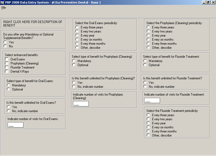Select Every six months for Oral Exams periodicity
Viewport: 216px width, 156px height.
pos(77,39)
